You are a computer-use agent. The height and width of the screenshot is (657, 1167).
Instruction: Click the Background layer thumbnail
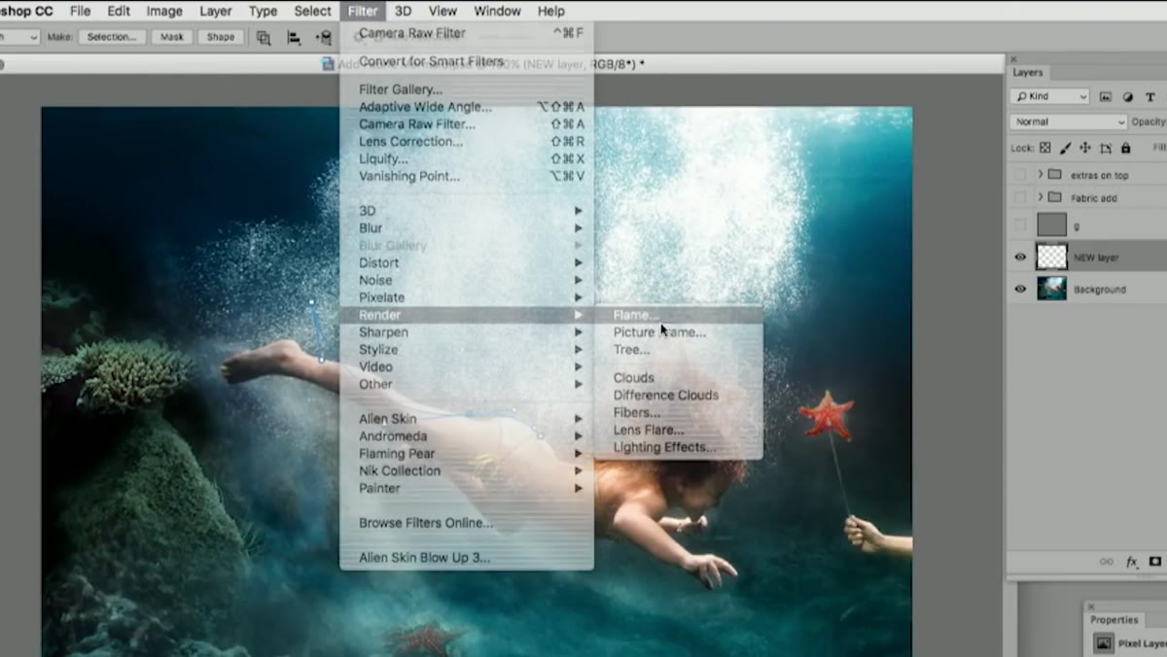click(1052, 289)
